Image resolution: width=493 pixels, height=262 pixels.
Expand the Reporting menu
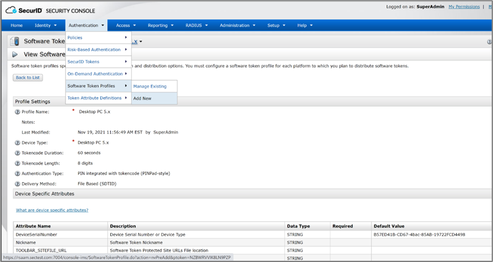pos(160,26)
